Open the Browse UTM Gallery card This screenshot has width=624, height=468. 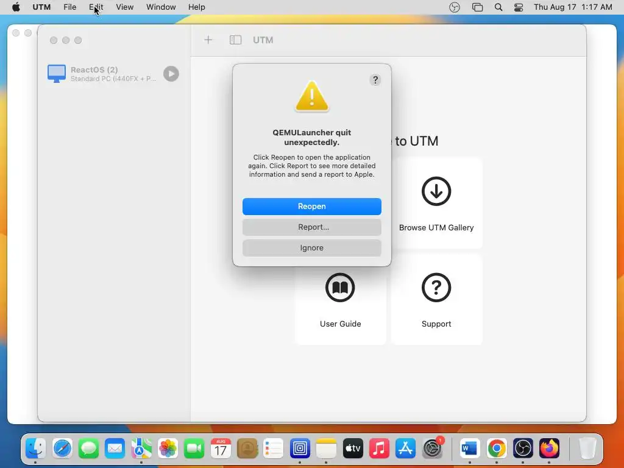click(x=436, y=203)
